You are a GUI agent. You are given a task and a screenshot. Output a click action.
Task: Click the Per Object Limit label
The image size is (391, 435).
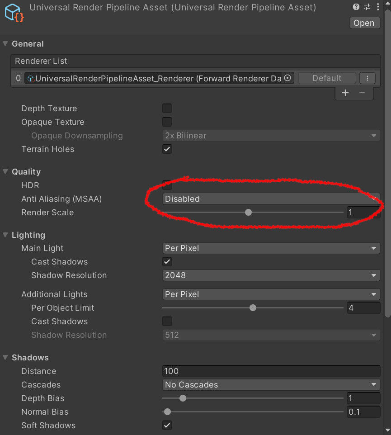tap(63, 307)
